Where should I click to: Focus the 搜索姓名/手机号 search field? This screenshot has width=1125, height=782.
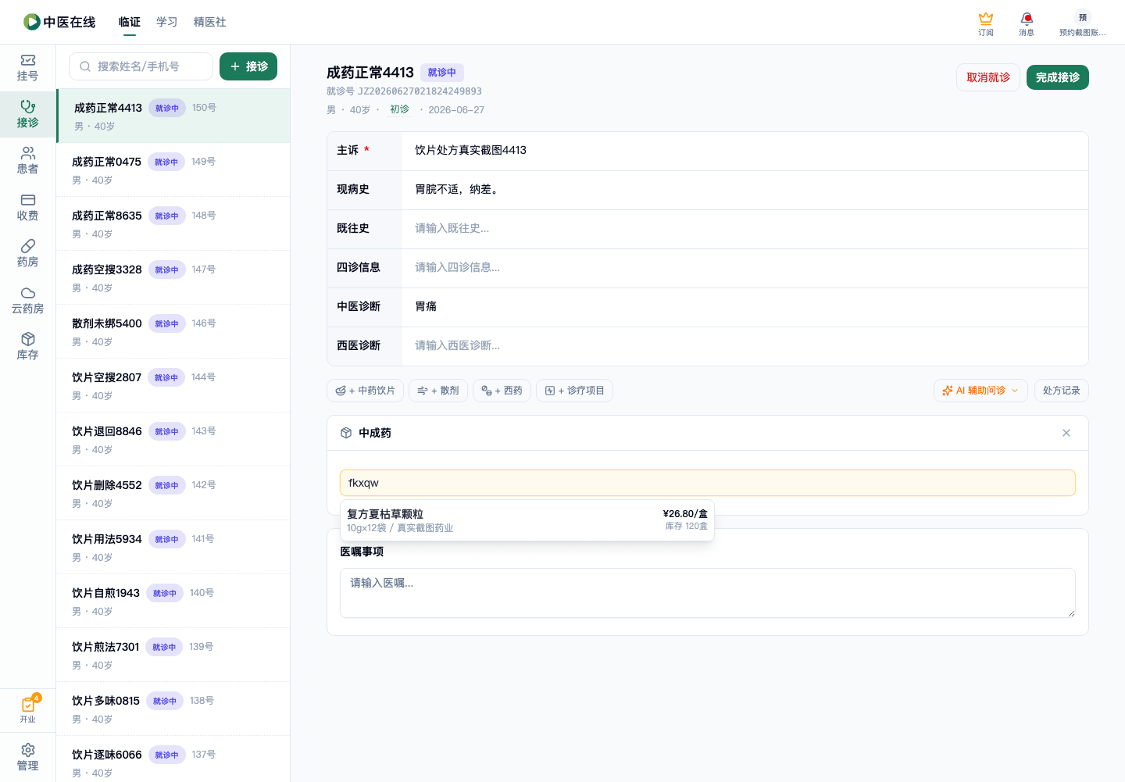coord(141,66)
